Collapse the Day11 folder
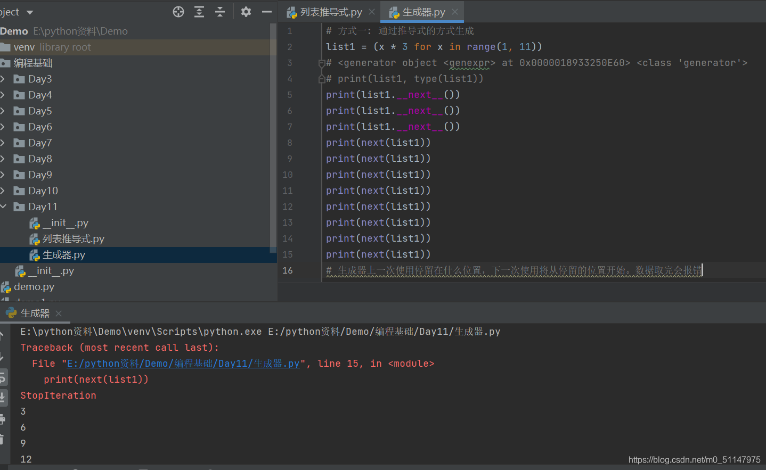The width and height of the screenshot is (766, 470). 3,207
